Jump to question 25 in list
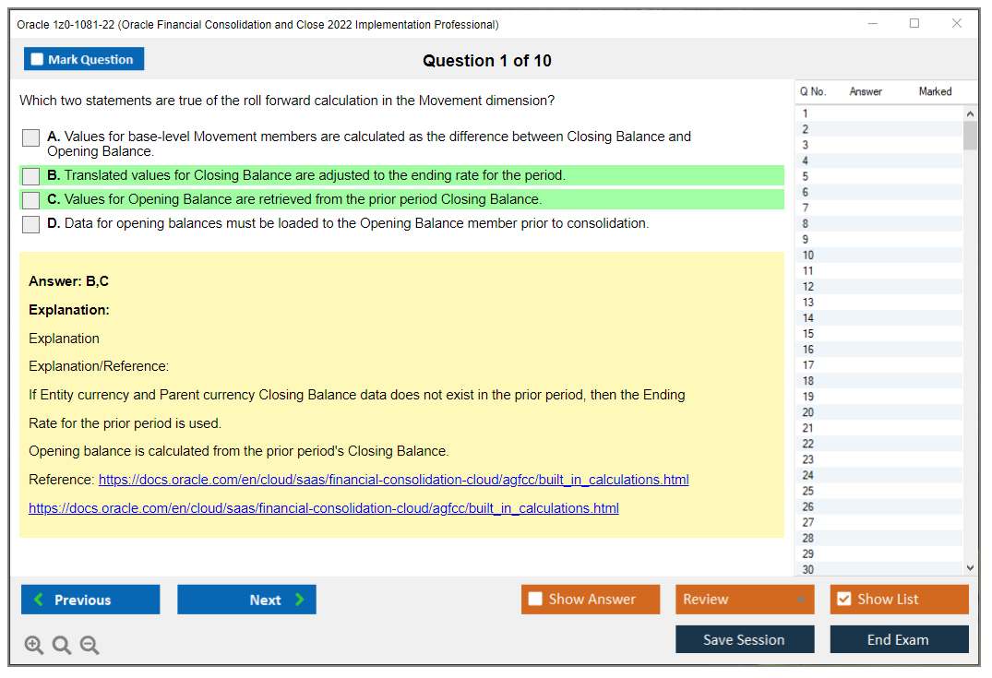Viewport: 992px width, 678px height. coord(808,491)
